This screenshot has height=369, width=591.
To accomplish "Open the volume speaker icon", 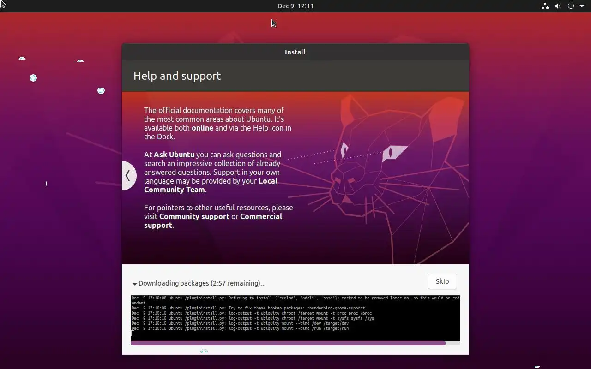I will (558, 6).
